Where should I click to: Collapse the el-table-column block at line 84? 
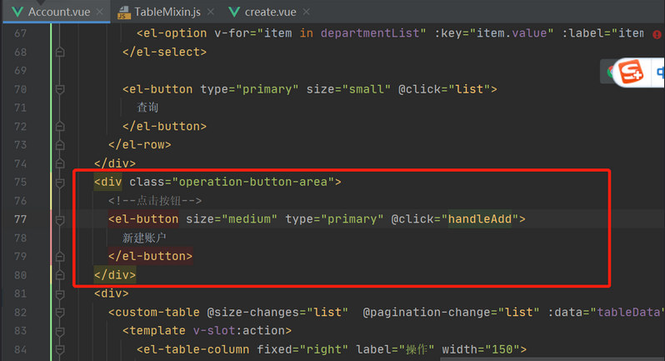(x=60, y=349)
